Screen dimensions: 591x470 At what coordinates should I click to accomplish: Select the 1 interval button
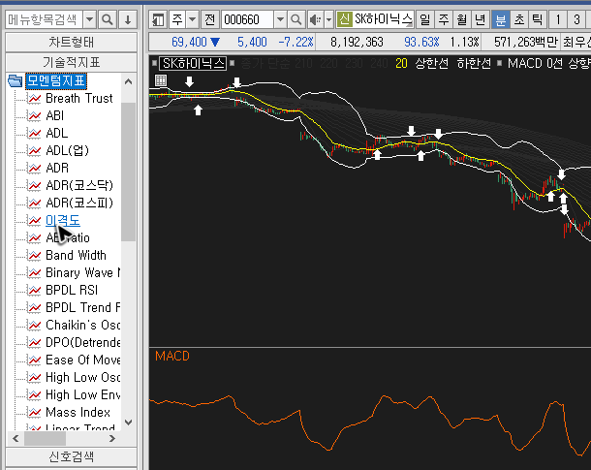pos(558,19)
